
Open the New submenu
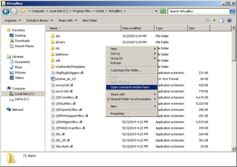click(x=132, y=106)
